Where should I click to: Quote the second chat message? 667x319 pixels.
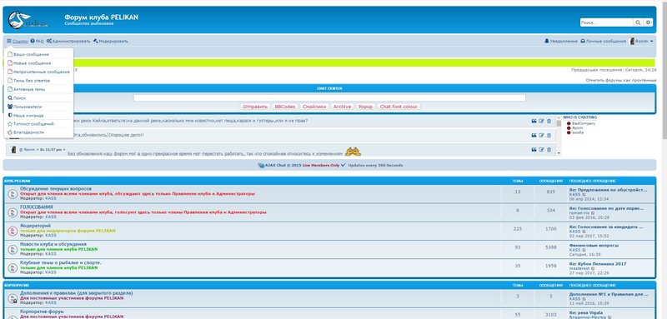click(x=534, y=136)
